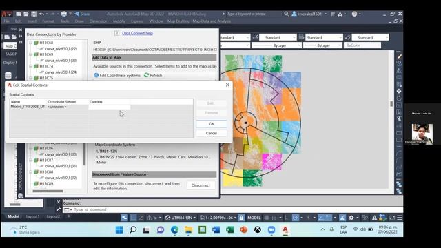The width and height of the screenshot is (441, 248).
Task: Open the Windows Start button
Action: coord(119,229)
